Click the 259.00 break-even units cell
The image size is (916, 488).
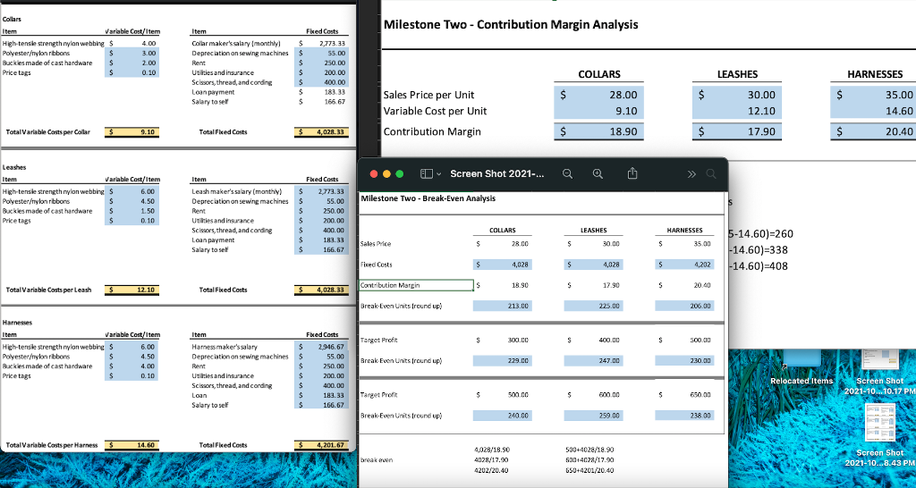pyautogui.click(x=594, y=416)
